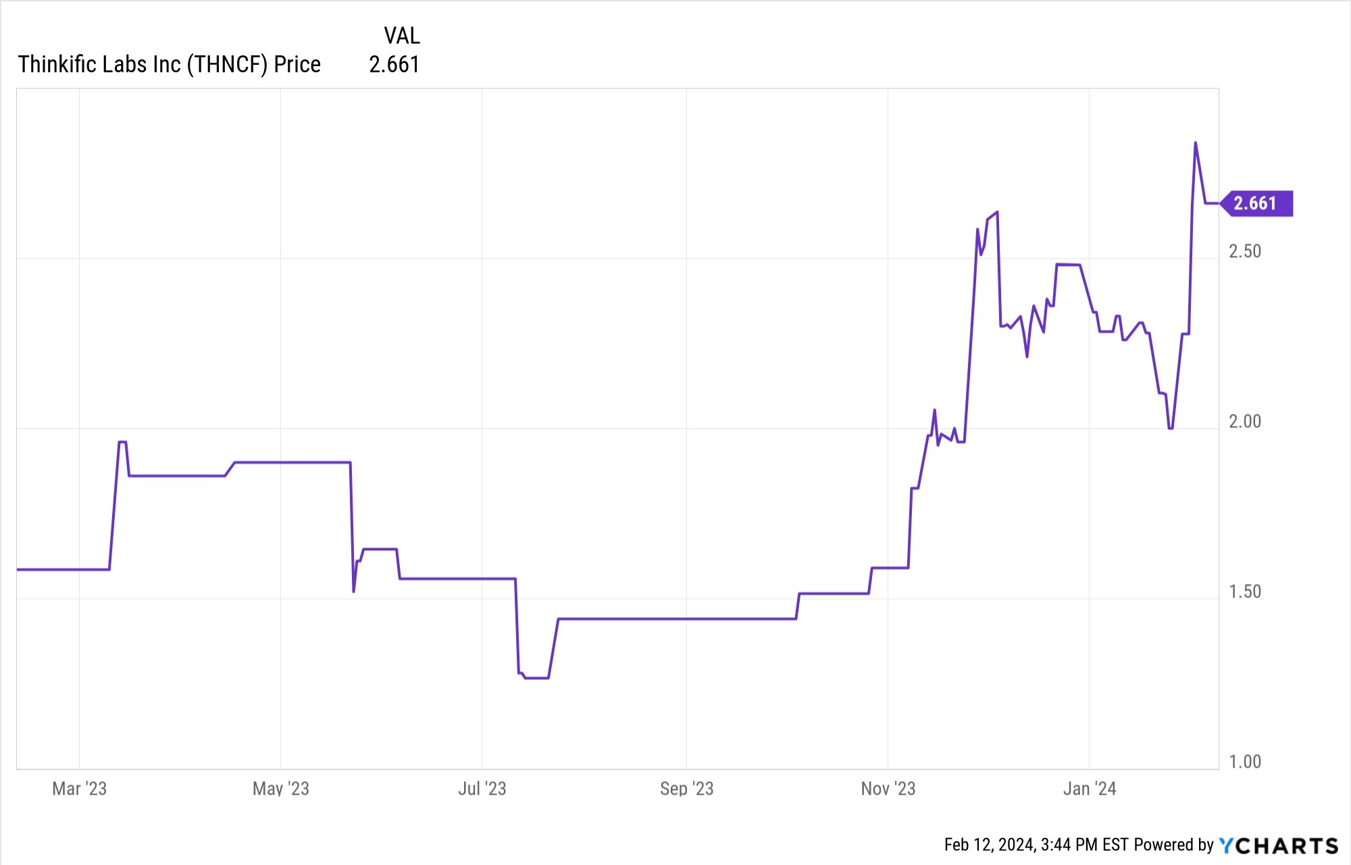Click the 1.50 y-axis label

pos(1245,592)
